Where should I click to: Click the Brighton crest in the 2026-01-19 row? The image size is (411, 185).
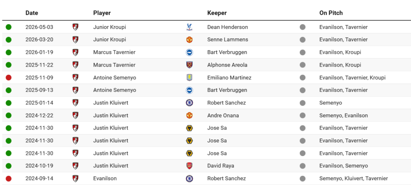[189, 53]
